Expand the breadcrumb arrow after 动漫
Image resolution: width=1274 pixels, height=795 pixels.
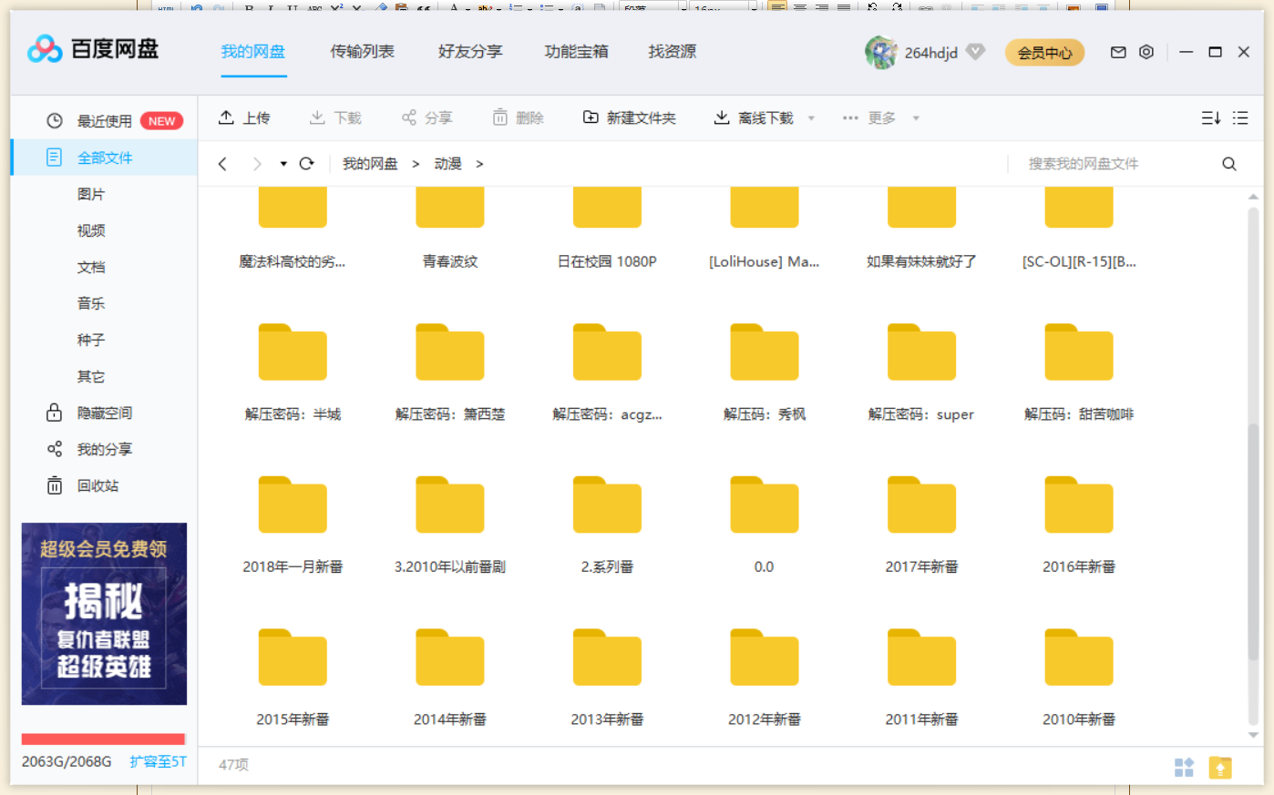point(479,164)
